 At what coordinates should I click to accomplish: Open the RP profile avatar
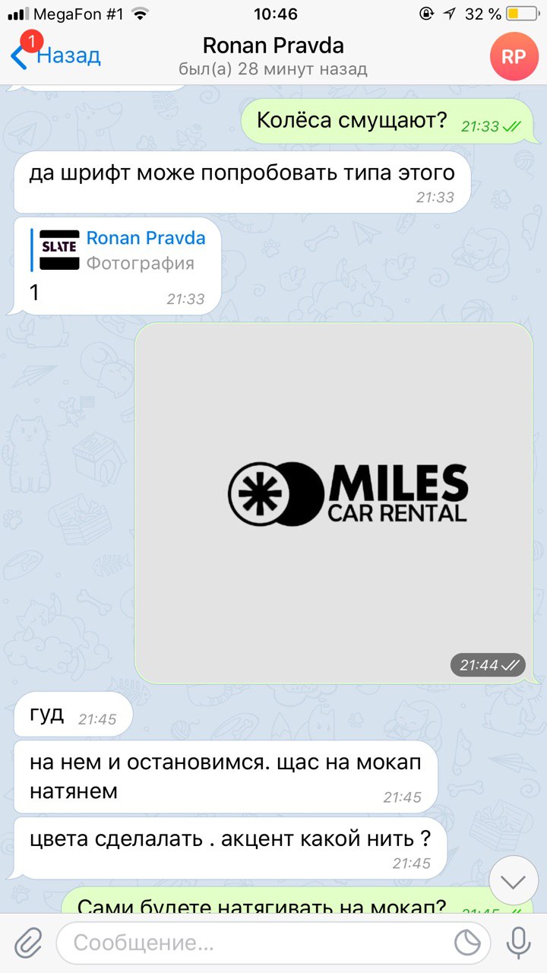(514, 57)
